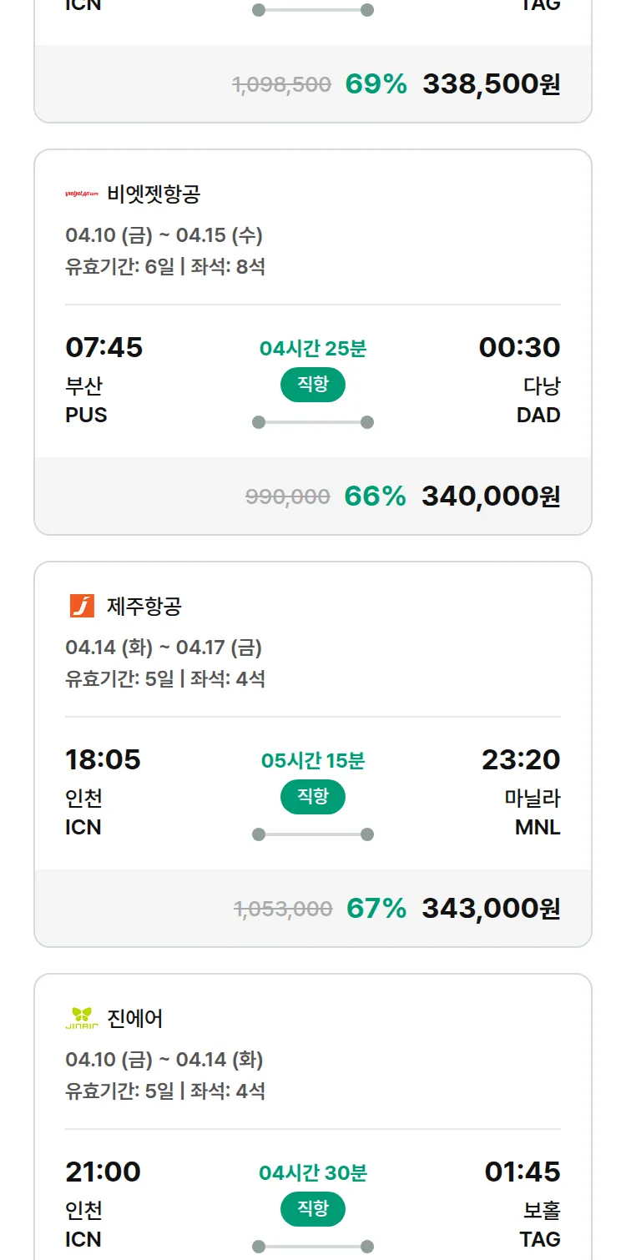Select the 338,500원 discounted fare
This screenshot has height=1260, width=626.
click(491, 84)
